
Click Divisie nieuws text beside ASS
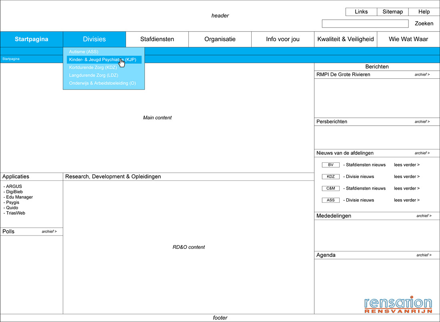pyautogui.click(x=360, y=200)
